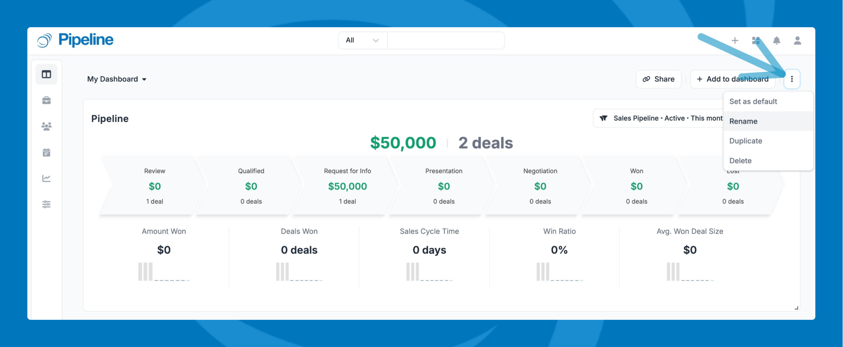This screenshot has width=843, height=347.
Task: Click the 2 deals total text
Action: click(486, 143)
